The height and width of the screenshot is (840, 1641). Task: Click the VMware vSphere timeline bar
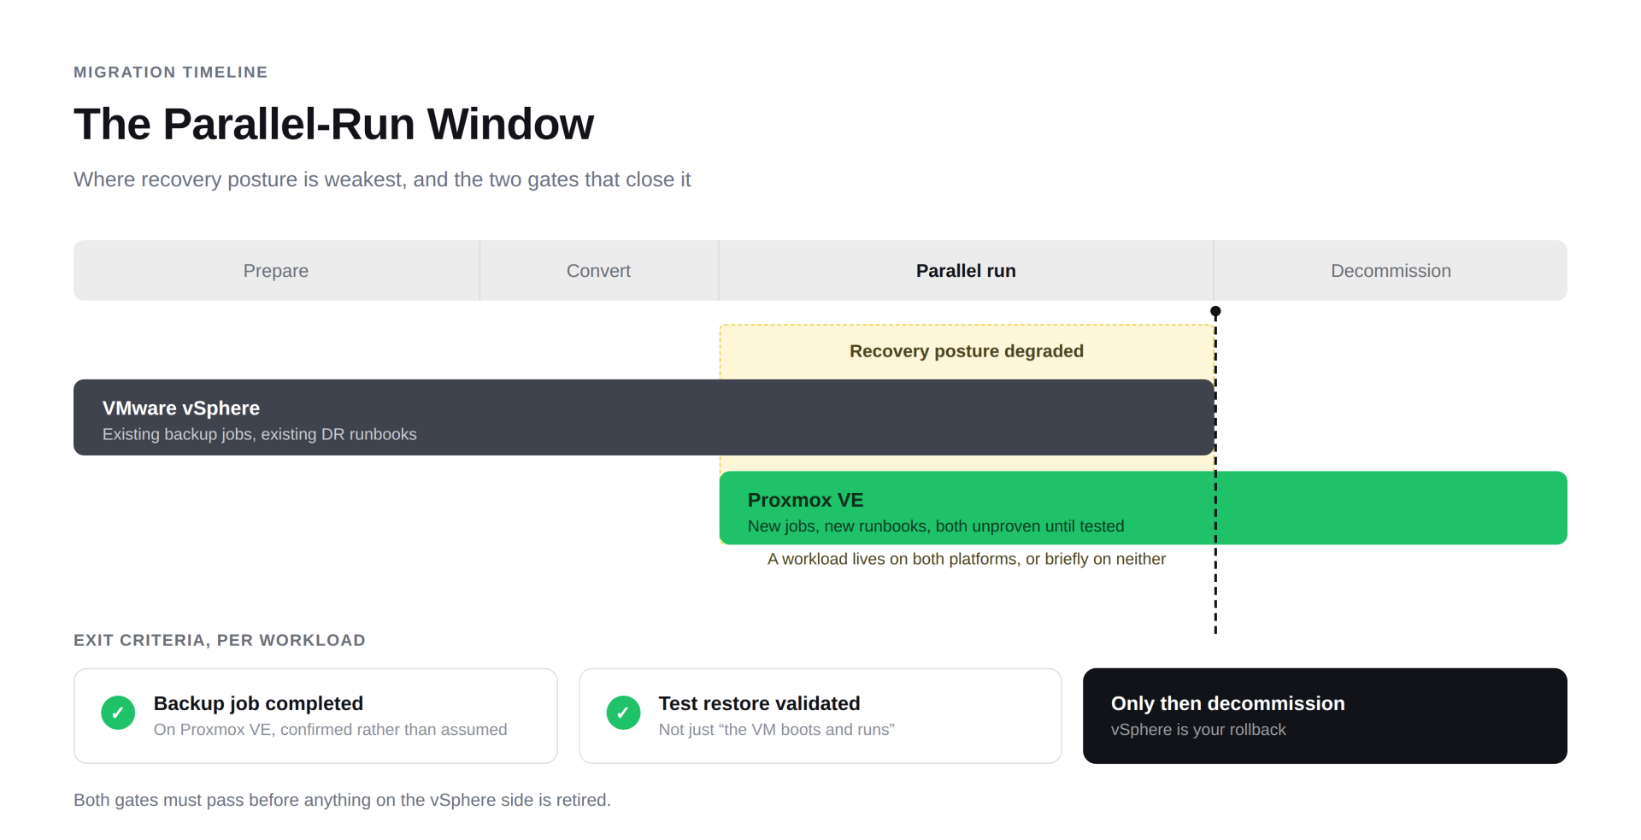pyautogui.click(x=644, y=417)
